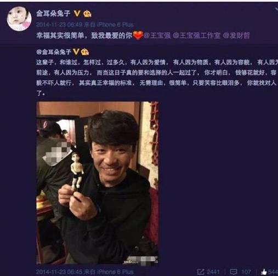Open the poster's round avatar picture
The height and width of the screenshot is (276, 278).
tap(19, 19)
